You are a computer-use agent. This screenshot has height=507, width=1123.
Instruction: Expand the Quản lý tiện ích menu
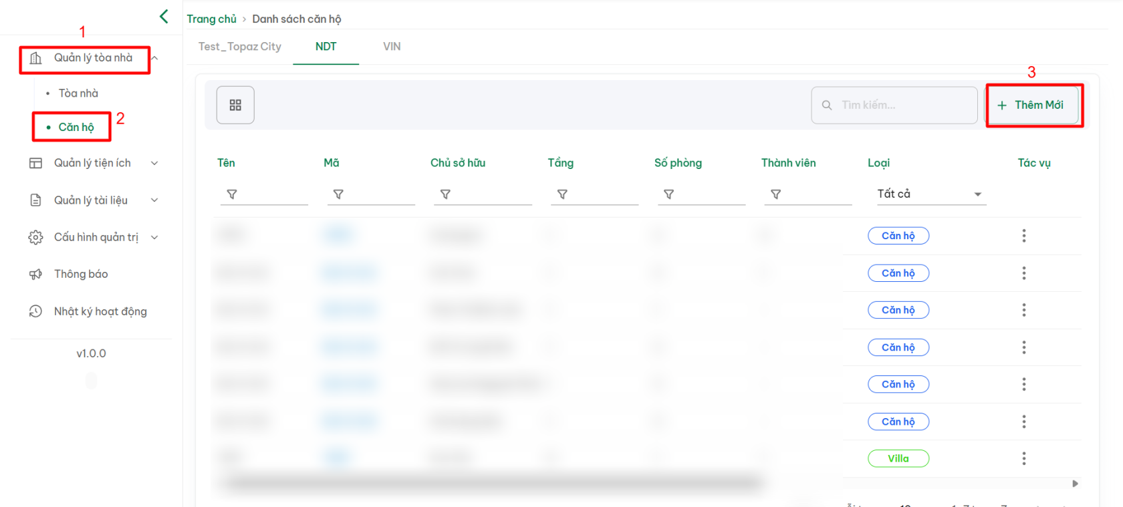(92, 163)
